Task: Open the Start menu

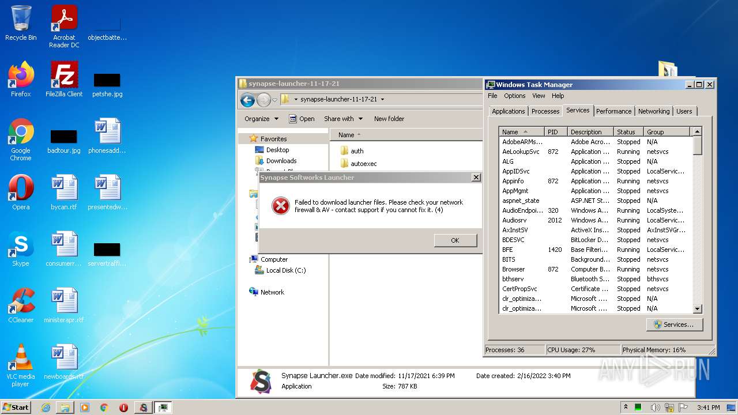Action: [16, 408]
